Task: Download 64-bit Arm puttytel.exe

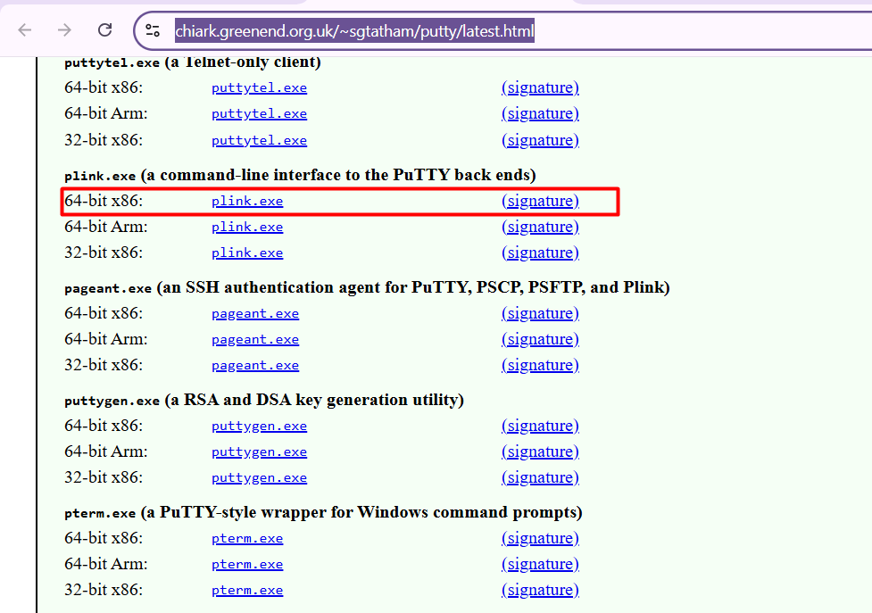Action: 259,114
